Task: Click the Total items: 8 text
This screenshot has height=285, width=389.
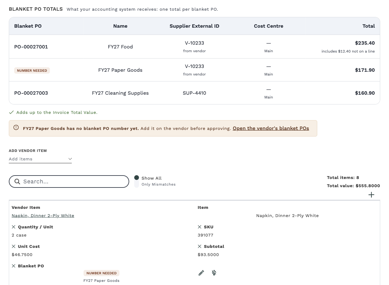Action: coord(343,178)
